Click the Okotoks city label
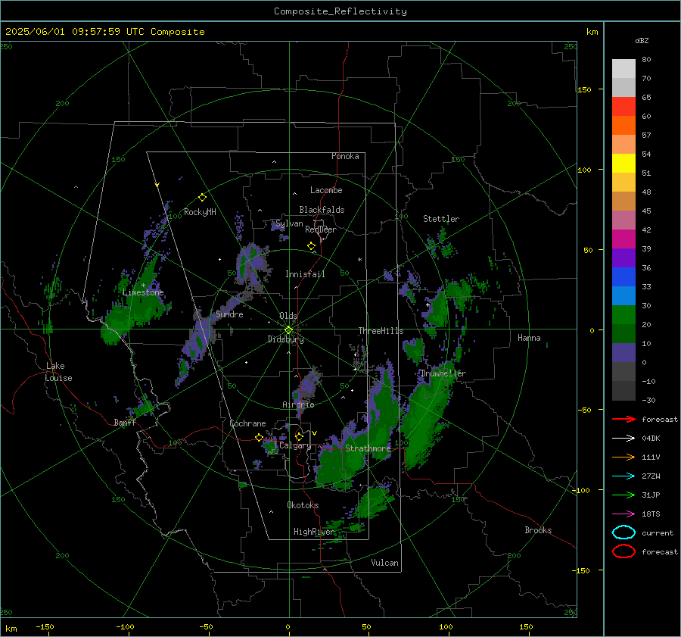This screenshot has height=637, width=681. coord(303,505)
